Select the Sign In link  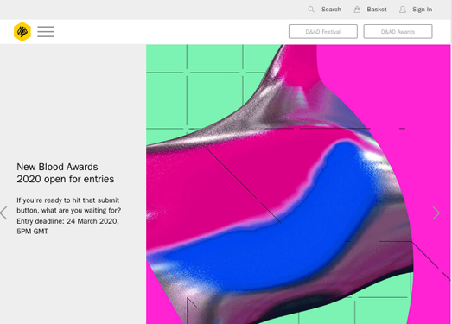(422, 10)
